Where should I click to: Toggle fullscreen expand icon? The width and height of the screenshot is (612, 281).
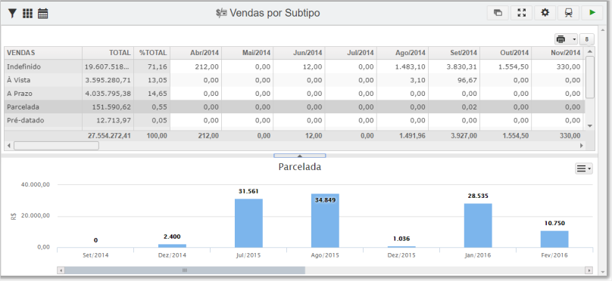pos(521,13)
